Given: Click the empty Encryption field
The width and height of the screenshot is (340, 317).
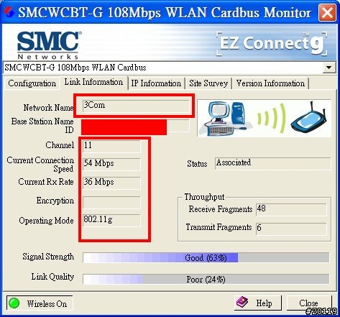Looking at the screenshot, I should coord(111,202).
